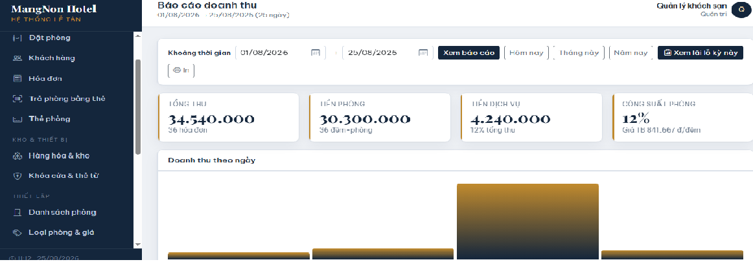Screen dimensions: 753x262
Task: Click the user avatar Q icon
Action: [741, 9]
